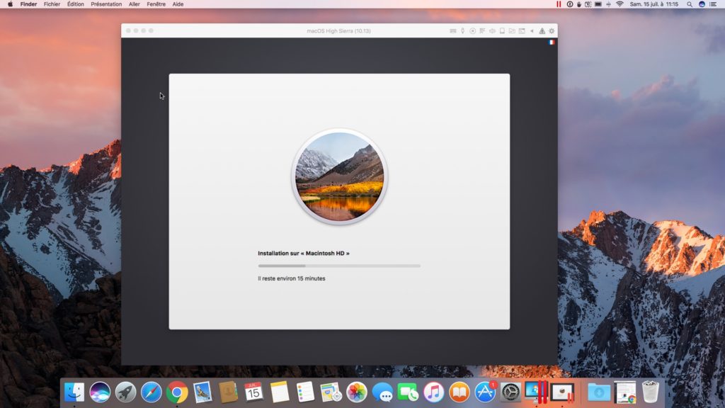Screen dimensions: 725x408
Task: Click the picture-in-picture screen icon in VM toolbar
Action: (522, 31)
